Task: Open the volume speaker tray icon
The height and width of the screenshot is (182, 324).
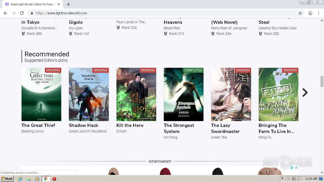Action: (x=288, y=179)
